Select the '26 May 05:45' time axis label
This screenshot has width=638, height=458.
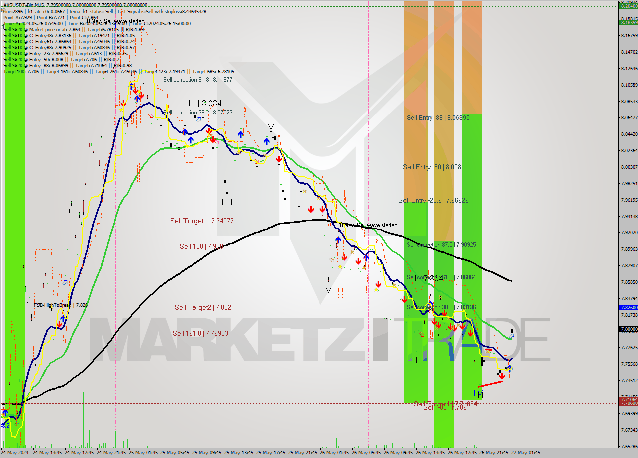pyautogui.click(x=367, y=453)
